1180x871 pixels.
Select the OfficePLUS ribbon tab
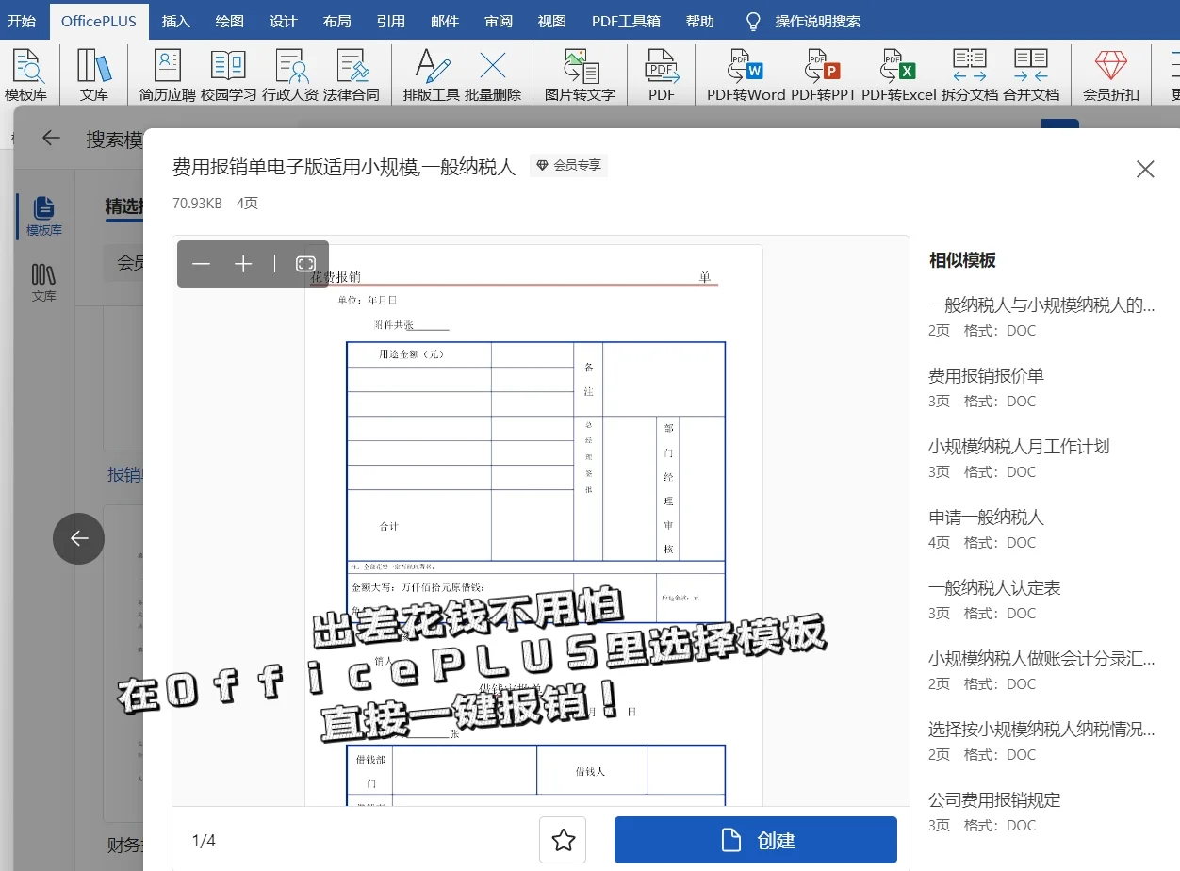coord(98,21)
